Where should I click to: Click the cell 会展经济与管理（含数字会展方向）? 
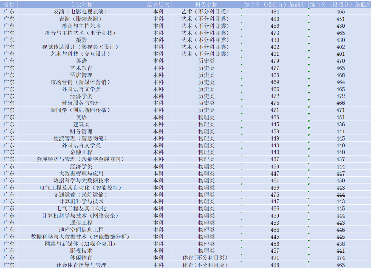point(81,159)
